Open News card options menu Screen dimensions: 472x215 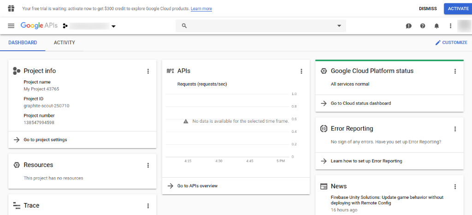click(x=455, y=186)
